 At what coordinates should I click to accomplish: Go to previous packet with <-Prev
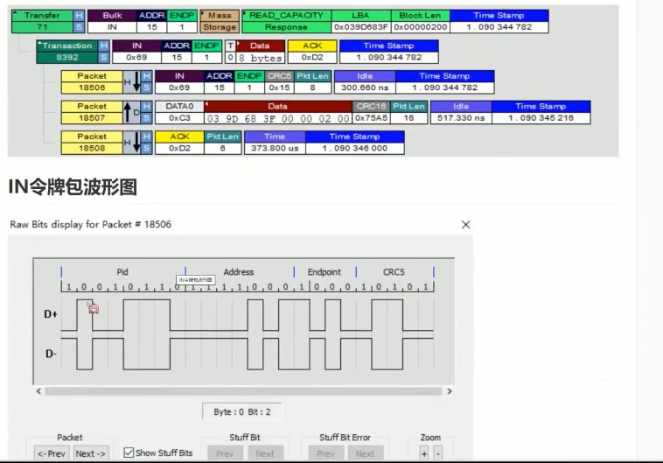pos(52,453)
